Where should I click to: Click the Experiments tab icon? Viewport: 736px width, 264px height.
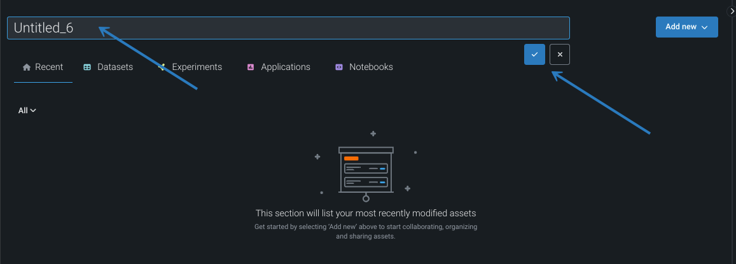pos(162,67)
